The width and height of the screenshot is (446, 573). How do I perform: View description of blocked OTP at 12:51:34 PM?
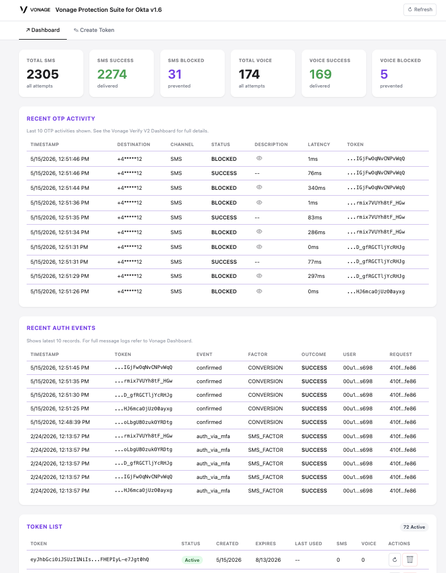259,231
